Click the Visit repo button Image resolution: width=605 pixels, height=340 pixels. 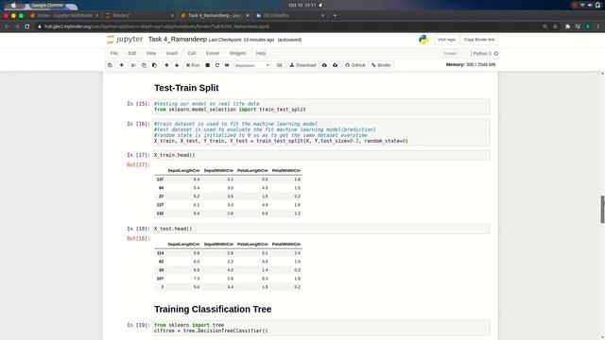(x=446, y=40)
